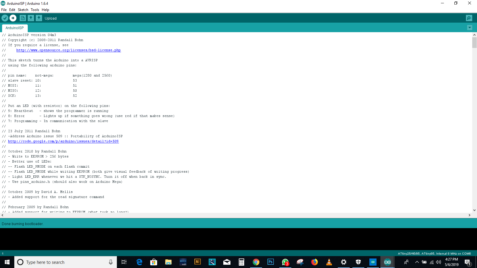Click 'October 2009 by David A. Mellis' line

pyautogui.click(x=37, y=192)
